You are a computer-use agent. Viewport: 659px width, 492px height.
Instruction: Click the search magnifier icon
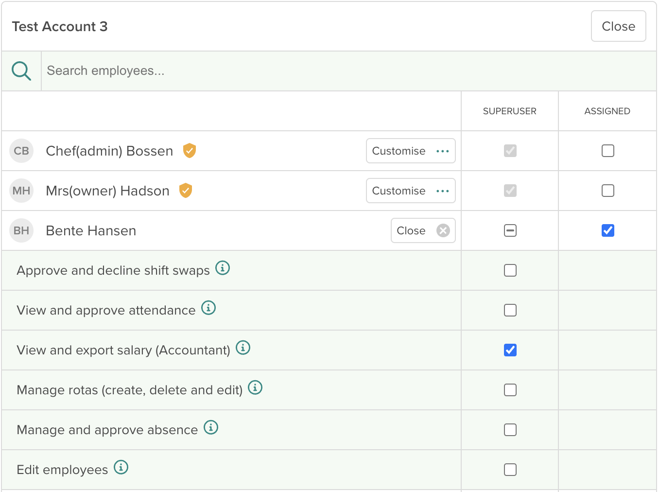point(21,71)
